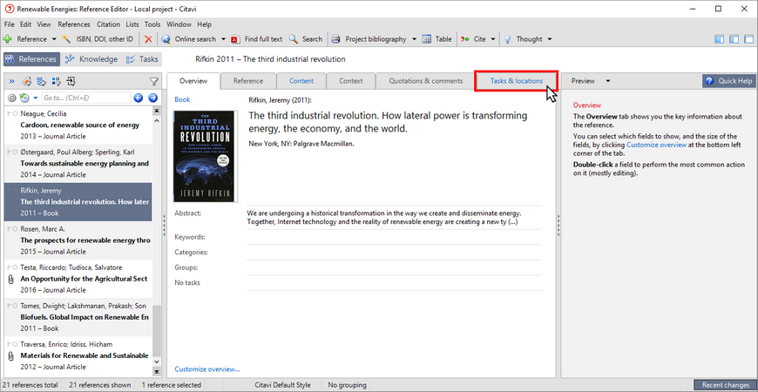Select the single-pane layout icon

tap(748, 39)
